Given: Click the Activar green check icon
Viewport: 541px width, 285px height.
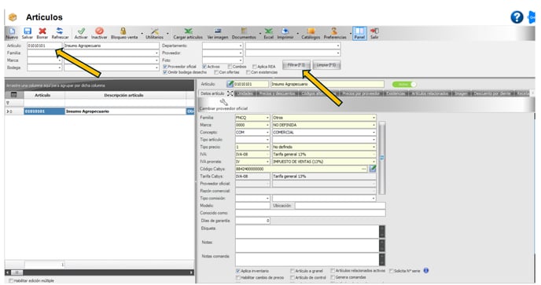Looking at the screenshot, I should (81, 31).
